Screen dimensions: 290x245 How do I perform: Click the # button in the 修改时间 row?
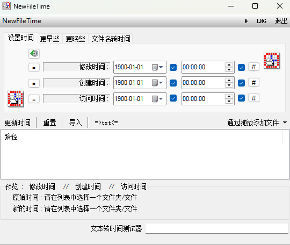(x=253, y=67)
